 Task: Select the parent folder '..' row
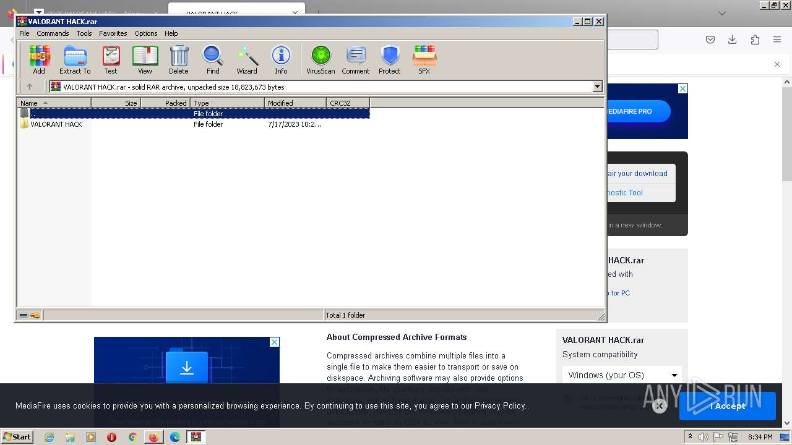coord(194,114)
